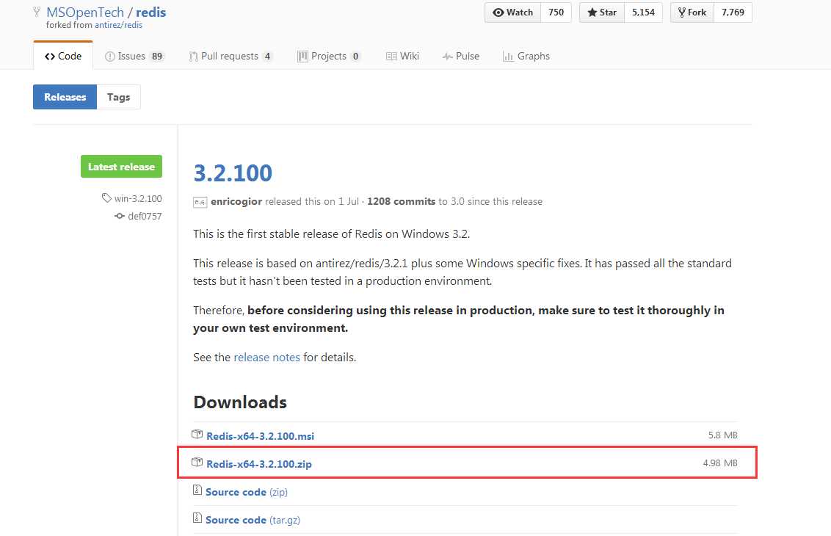Click the package icon beside Redis-x64-3.2.100.zip
The width and height of the screenshot is (831, 536).
coord(197,462)
